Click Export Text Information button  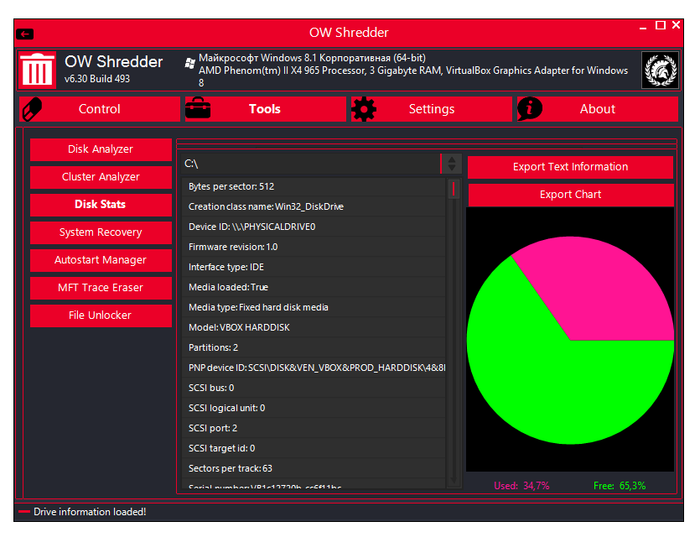point(570,167)
